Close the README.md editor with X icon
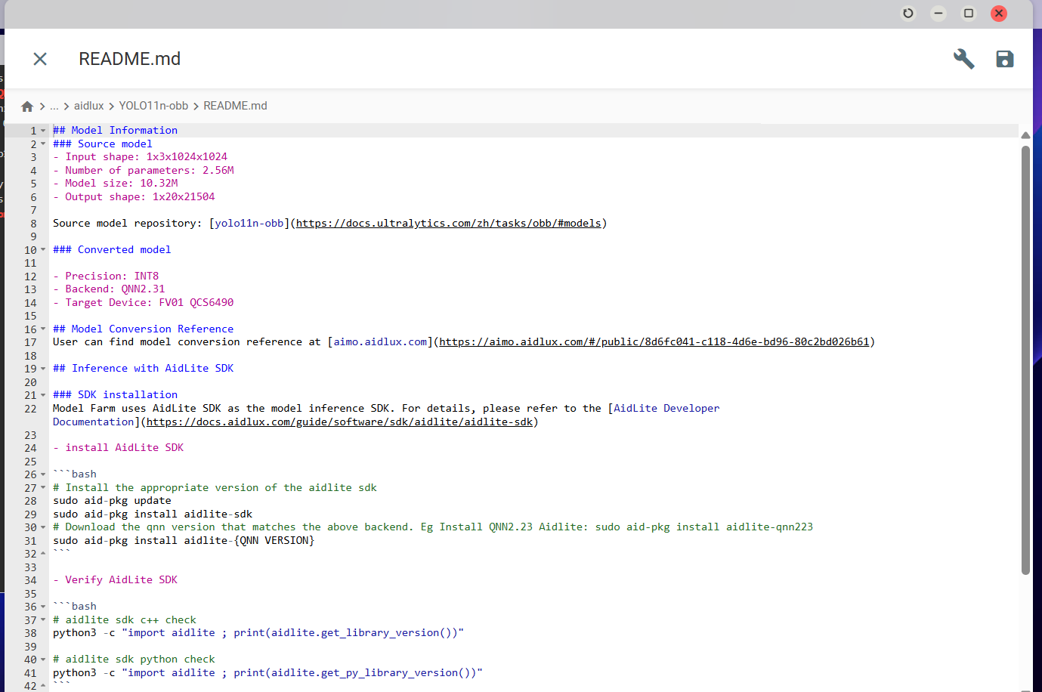1042x692 pixels. click(40, 59)
